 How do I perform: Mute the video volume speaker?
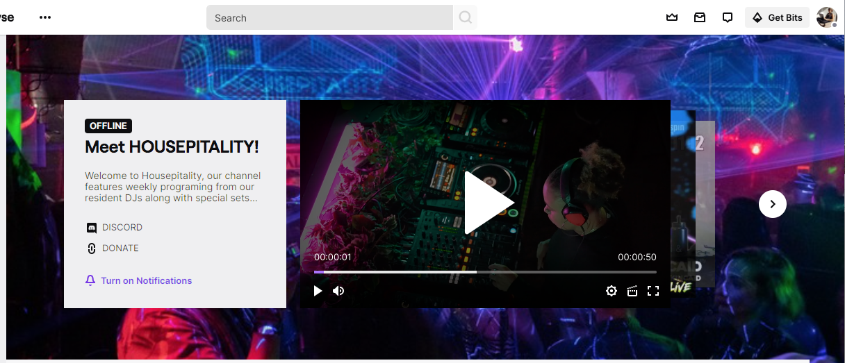338,291
